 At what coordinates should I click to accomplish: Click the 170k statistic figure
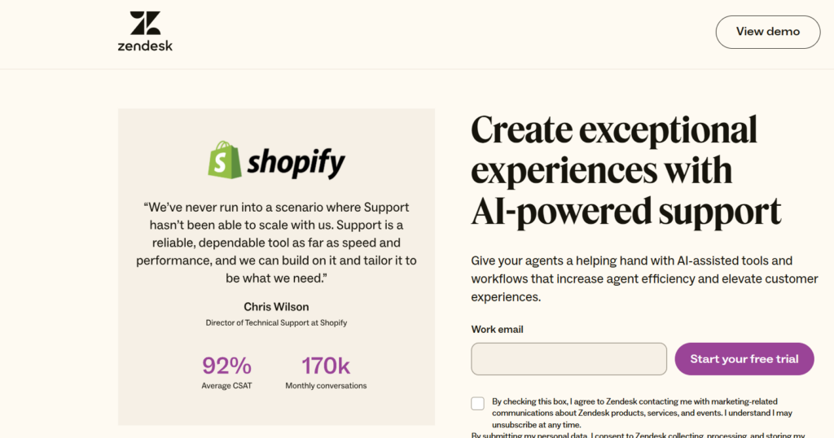coord(326,366)
